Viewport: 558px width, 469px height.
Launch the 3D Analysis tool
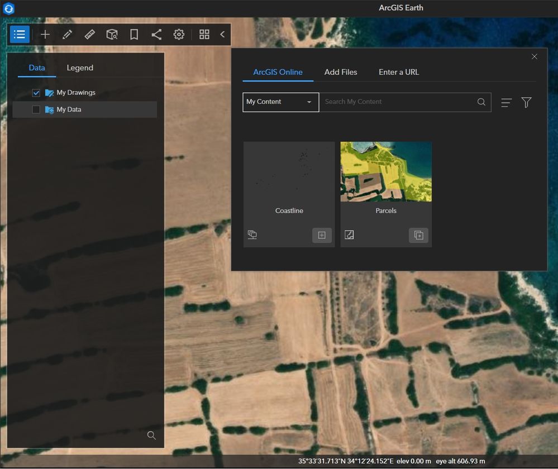112,34
